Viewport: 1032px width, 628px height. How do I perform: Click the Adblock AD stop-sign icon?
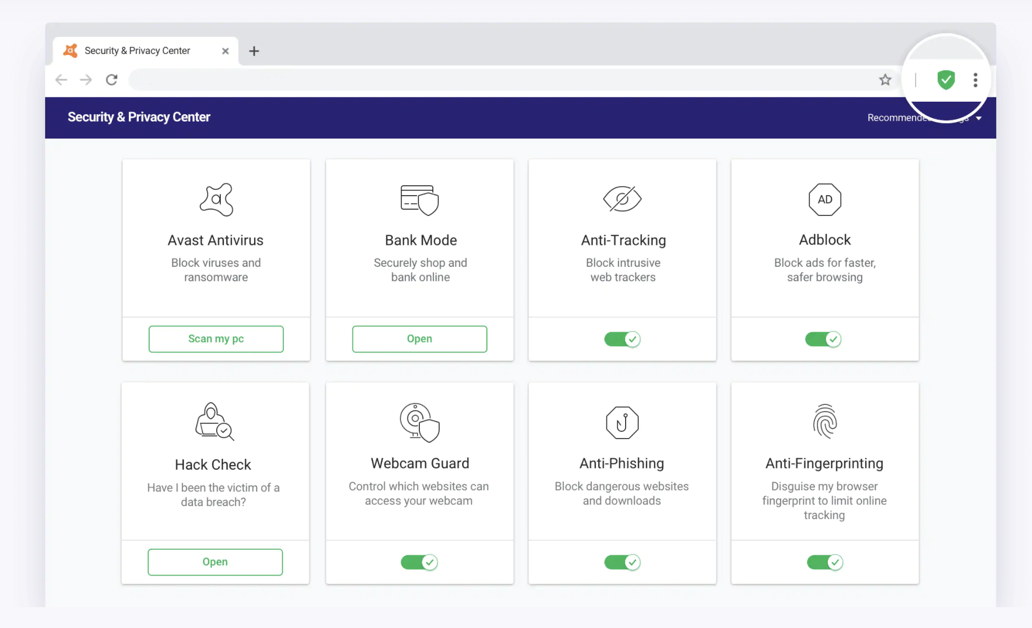pyautogui.click(x=824, y=200)
